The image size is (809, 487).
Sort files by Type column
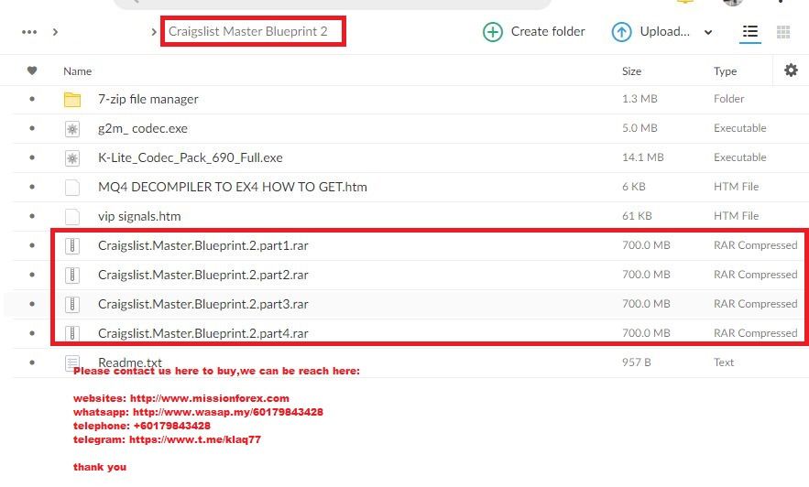click(x=725, y=71)
